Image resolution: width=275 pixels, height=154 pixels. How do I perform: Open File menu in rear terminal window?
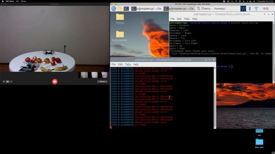(x=172, y=19)
